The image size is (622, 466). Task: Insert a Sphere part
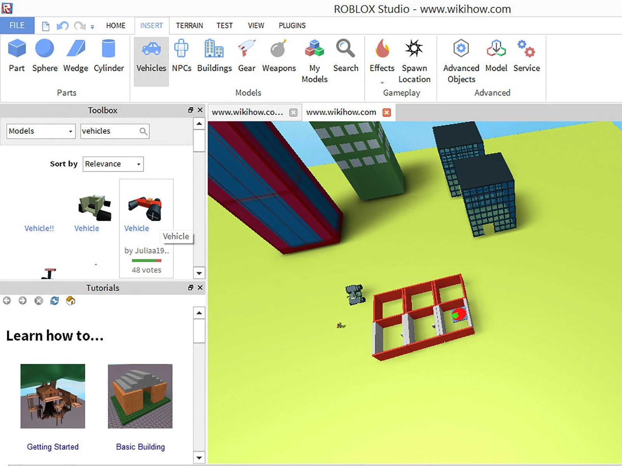pos(44,56)
